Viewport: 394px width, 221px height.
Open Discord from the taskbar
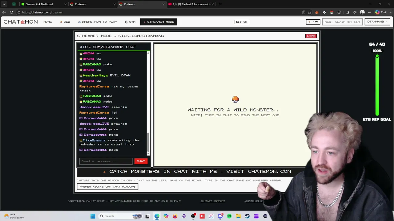(220, 216)
